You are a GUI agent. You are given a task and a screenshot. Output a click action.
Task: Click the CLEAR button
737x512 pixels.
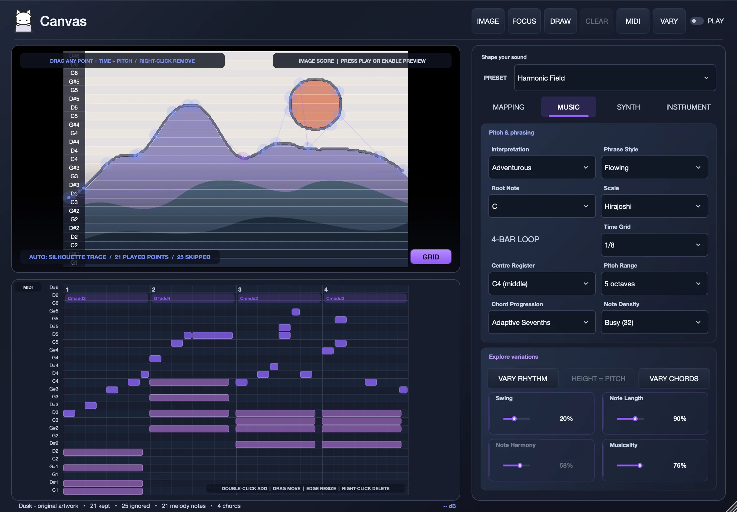tap(596, 21)
